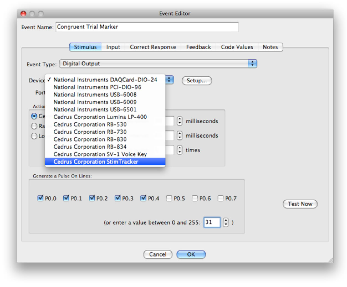This screenshot has width=347, height=287.
Task: Choose National Instruments USB-6008 device
Action: coord(95,95)
